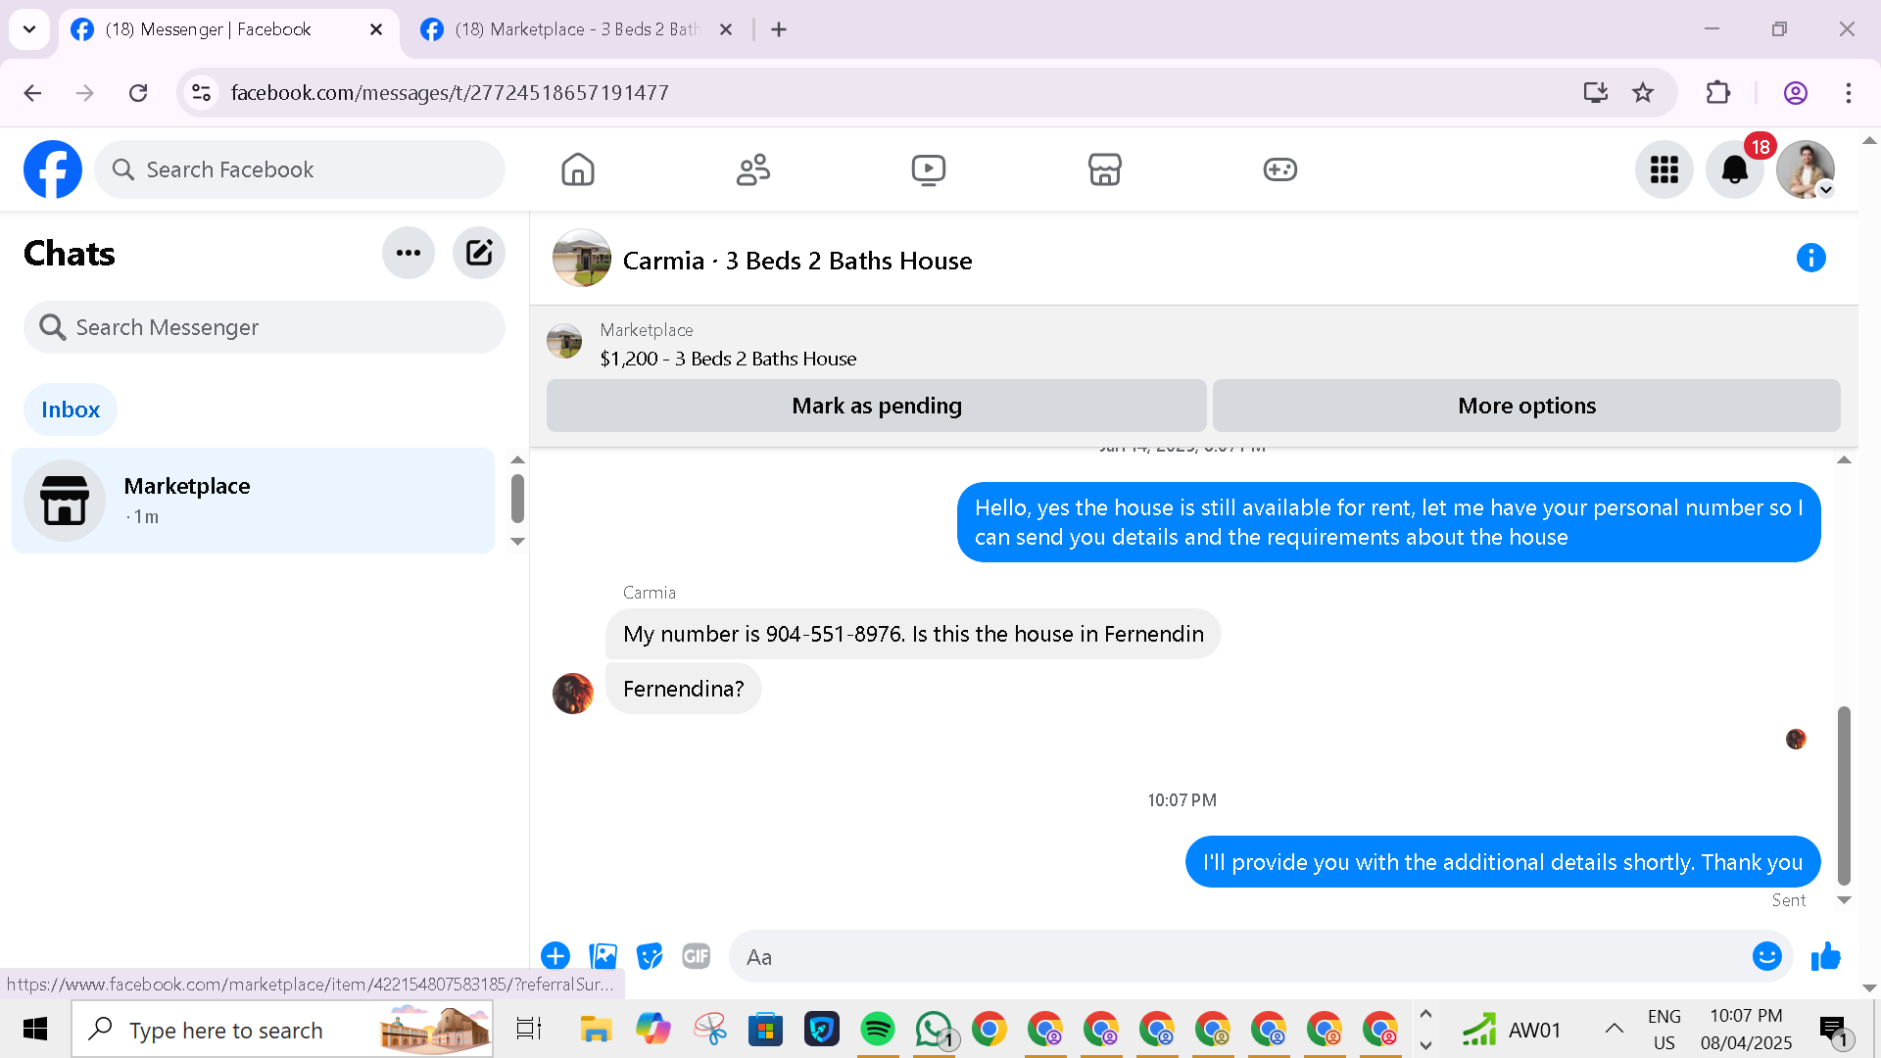Compose a new message icon
This screenshot has width=1881, height=1058.
[478, 253]
